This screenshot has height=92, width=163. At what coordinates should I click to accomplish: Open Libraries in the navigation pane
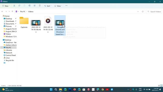(x=9, y=50)
